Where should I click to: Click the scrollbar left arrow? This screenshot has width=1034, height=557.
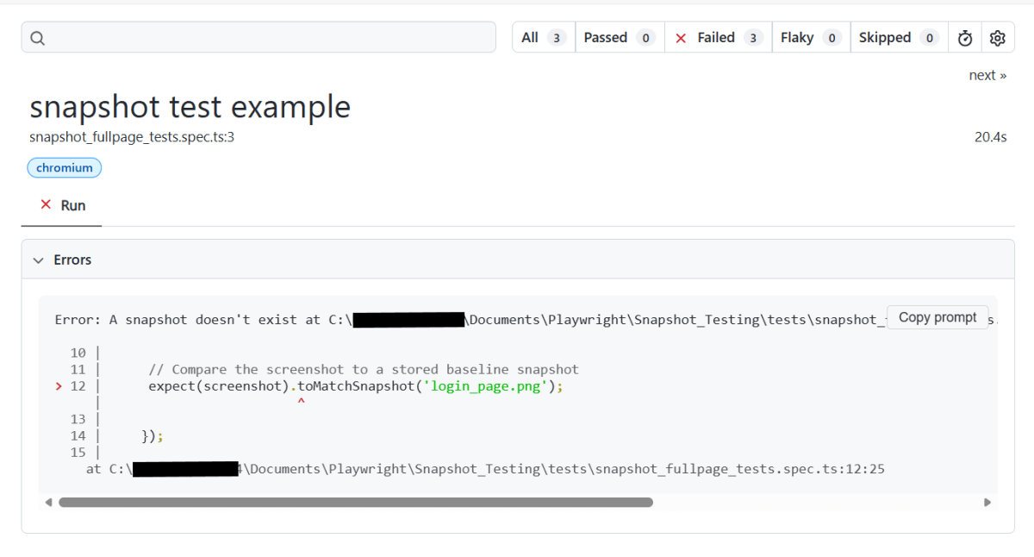coord(48,502)
